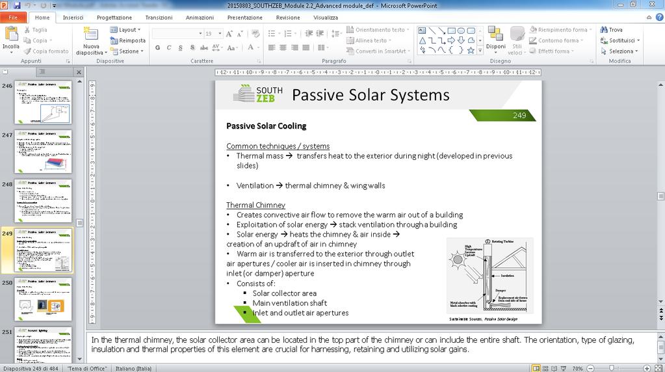
Task: Open the Sostituisci dropdown
Action: [619, 40]
